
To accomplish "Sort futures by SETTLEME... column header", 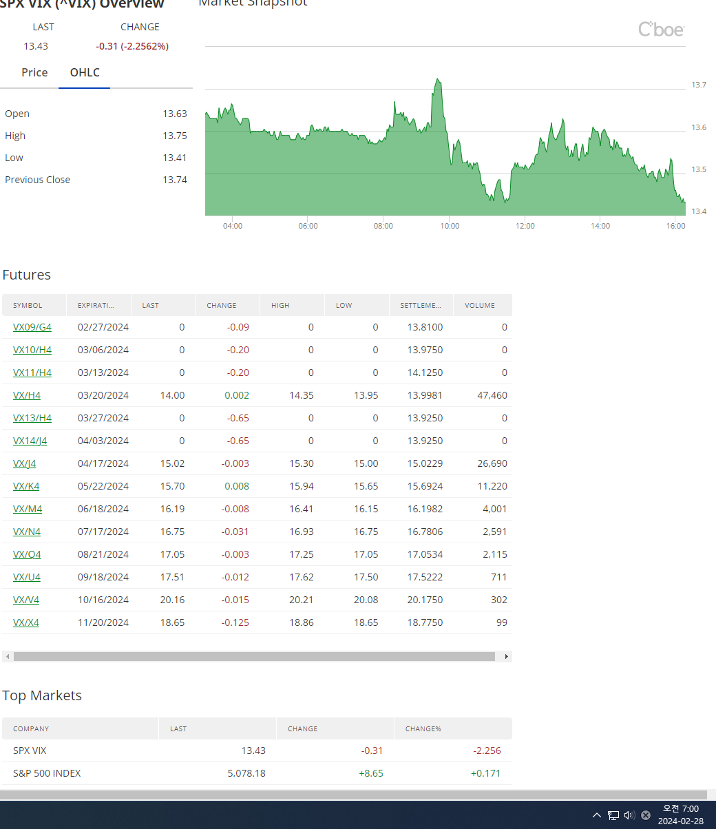I will (421, 305).
